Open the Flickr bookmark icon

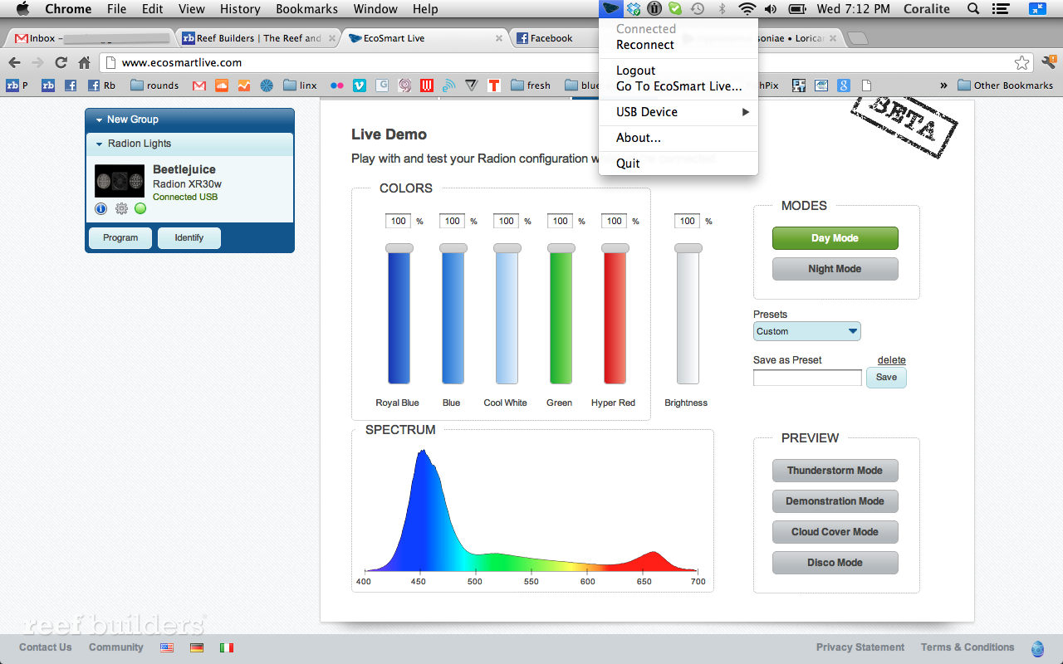336,85
